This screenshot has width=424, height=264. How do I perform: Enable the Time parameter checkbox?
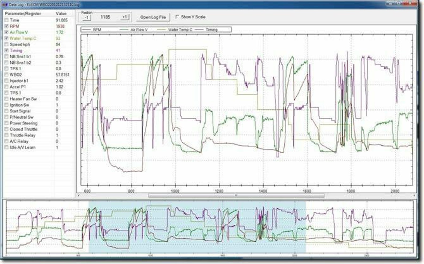[6, 20]
